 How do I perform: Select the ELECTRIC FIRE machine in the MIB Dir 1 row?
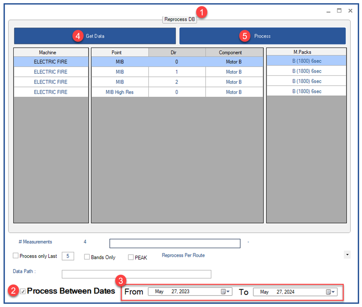(51, 72)
